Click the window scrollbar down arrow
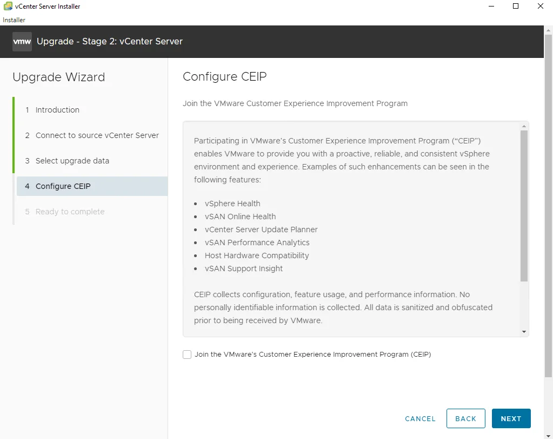The height and width of the screenshot is (439, 553). (x=548, y=435)
